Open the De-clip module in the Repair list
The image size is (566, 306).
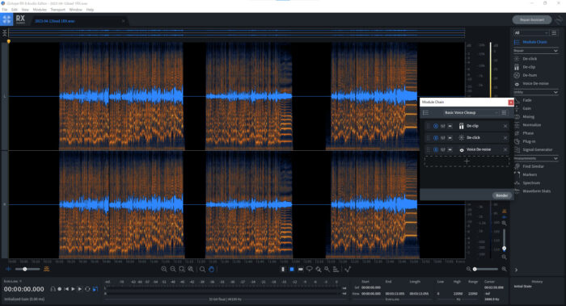coord(529,67)
